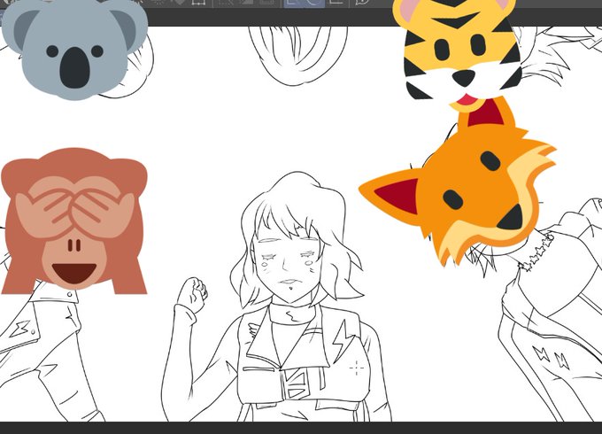Click the center character's raised fist
This screenshot has height=434, width=602.
[192, 294]
